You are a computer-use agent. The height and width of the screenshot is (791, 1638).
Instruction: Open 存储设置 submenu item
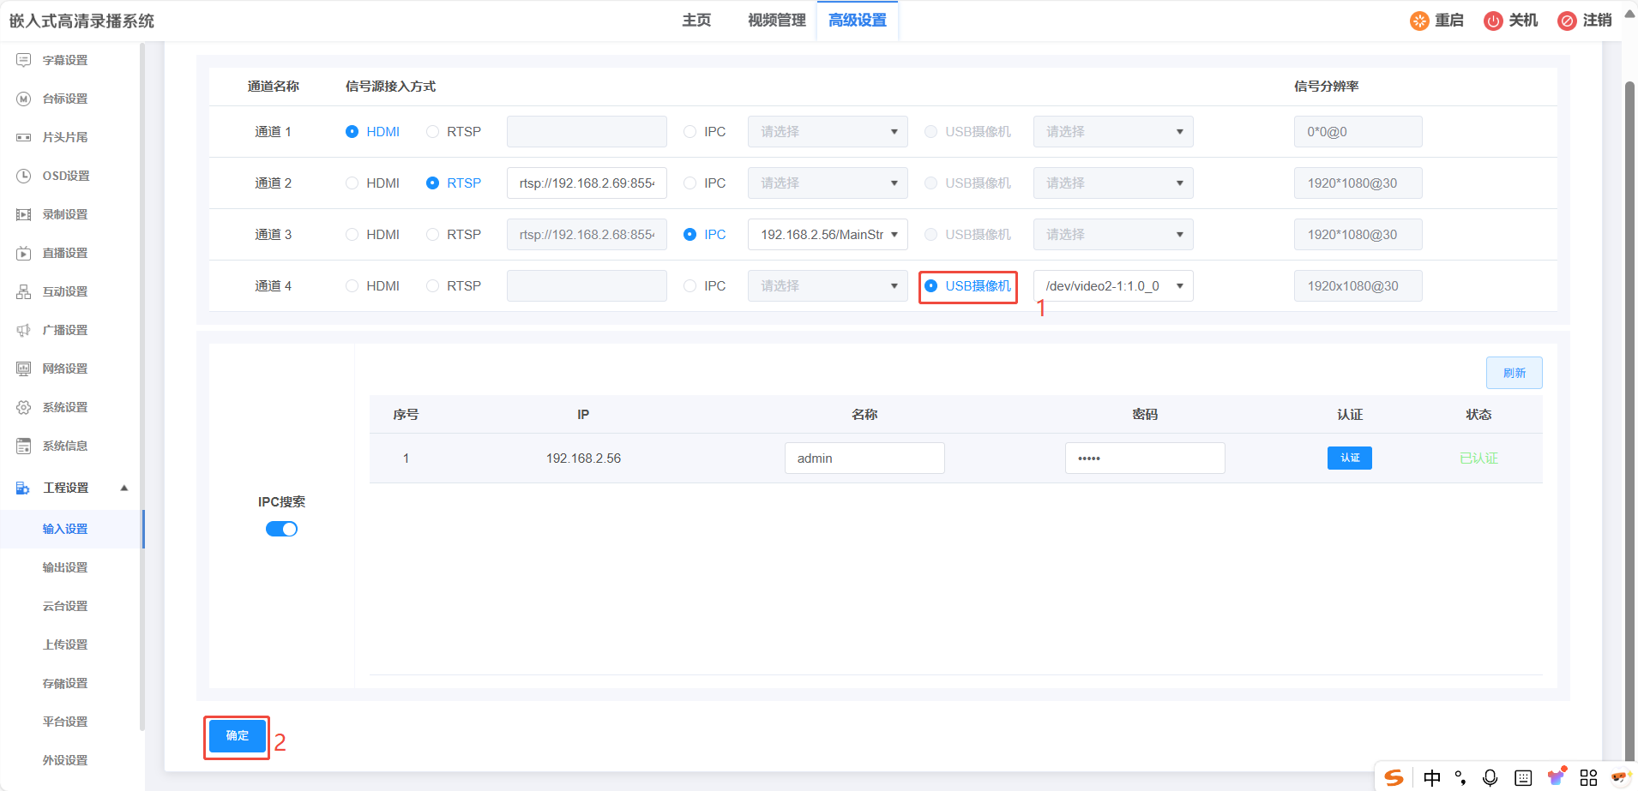[x=65, y=683]
